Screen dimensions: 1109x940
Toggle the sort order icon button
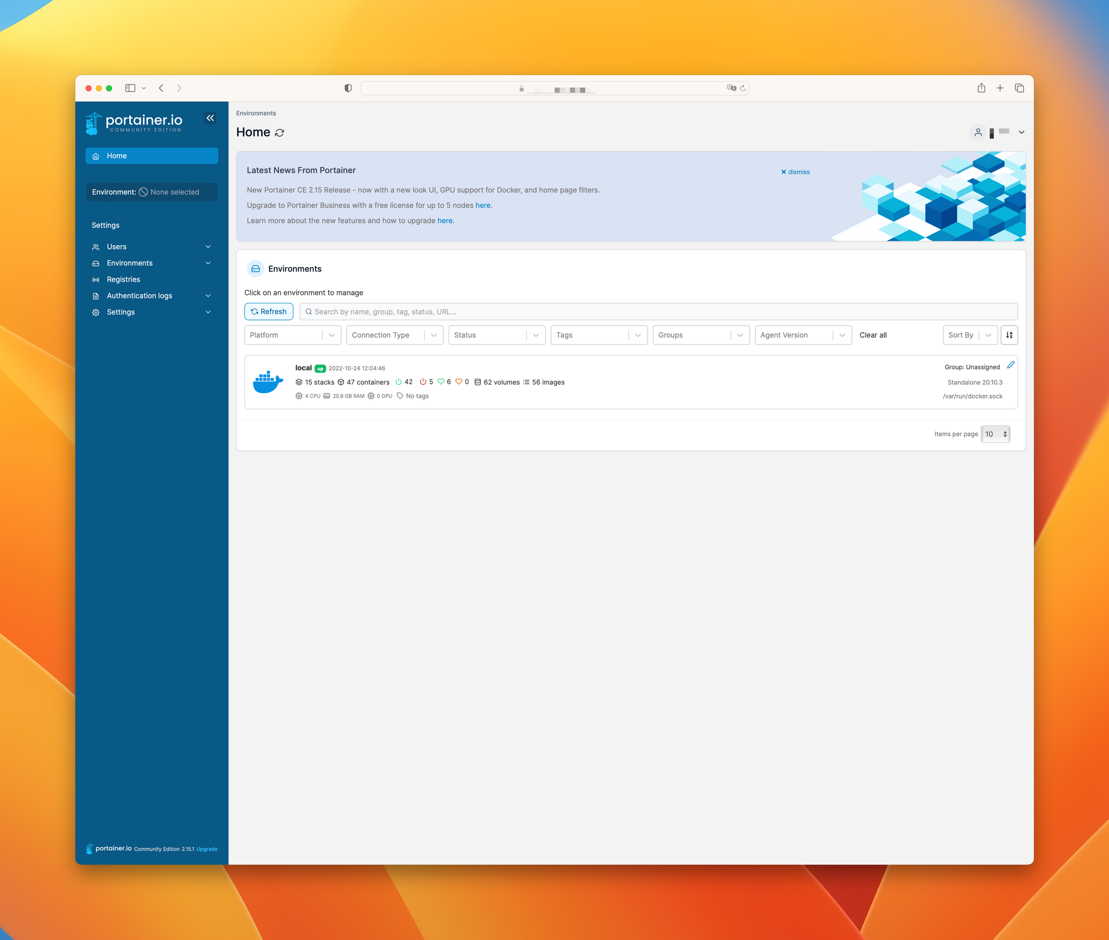point(1009,335)
